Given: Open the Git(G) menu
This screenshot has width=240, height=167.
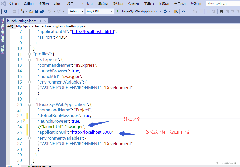Looking at the screenshot, I should pyautogui.click(x=58, y=4).
